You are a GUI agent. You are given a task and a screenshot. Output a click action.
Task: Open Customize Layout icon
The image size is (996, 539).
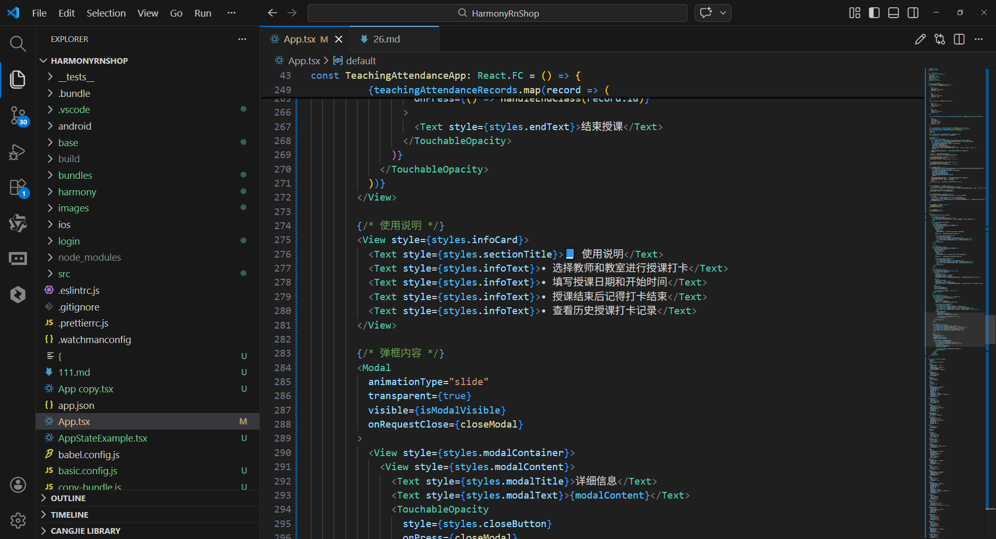point(854,13)
